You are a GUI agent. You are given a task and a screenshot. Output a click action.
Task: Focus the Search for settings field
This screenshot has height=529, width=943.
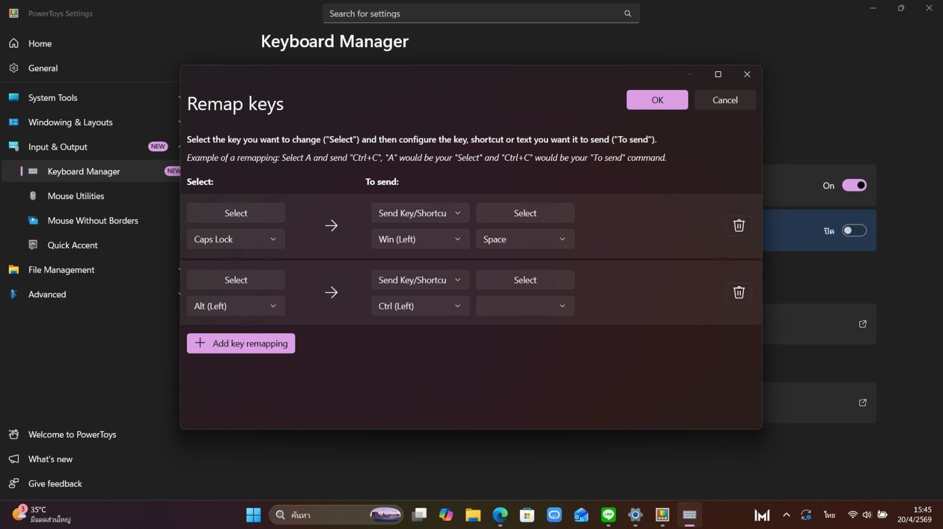pos(471,14)
